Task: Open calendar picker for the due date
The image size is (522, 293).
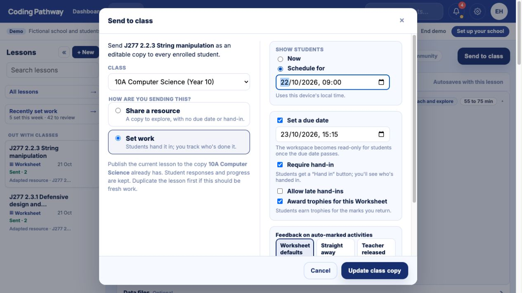Action: [x=381, y=134]
